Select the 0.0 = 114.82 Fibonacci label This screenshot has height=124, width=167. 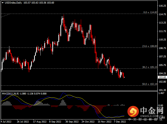pyautogui.click(x=150, y=12)
